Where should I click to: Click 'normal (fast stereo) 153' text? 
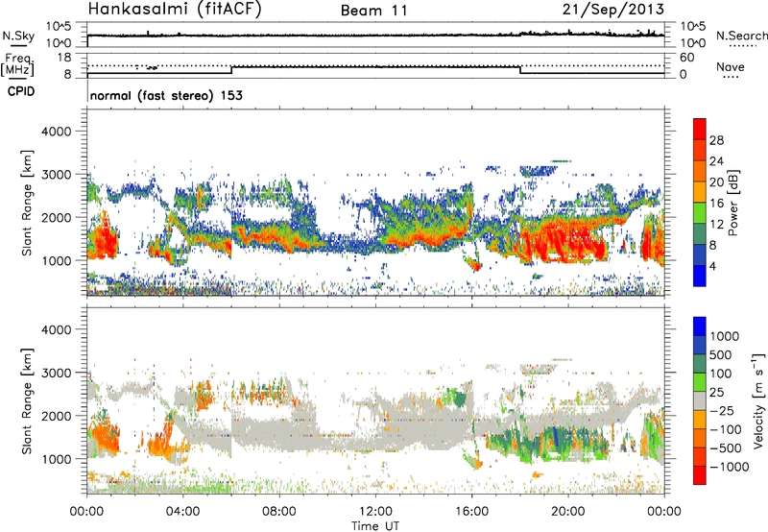(166, 95)
